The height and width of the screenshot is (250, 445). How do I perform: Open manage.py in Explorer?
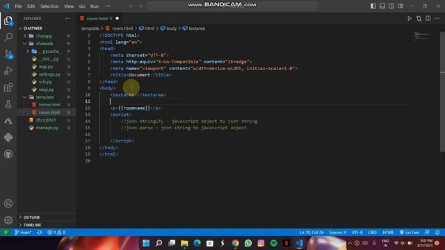pos(47,128)
